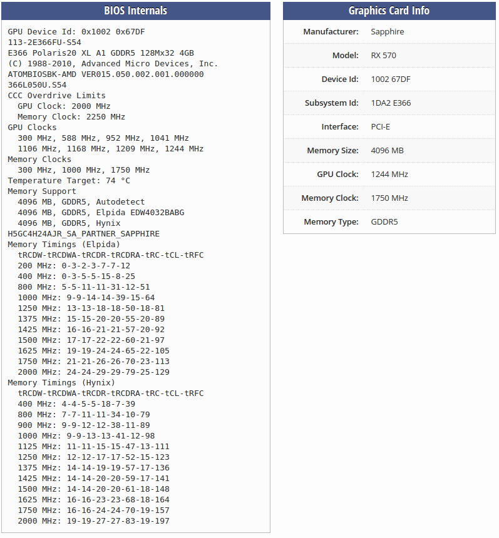The width and height of the screenshot is (499, 538).
Task: Click Hynix 900 MHz: 9-9-12-12-38-11-89 row
Action: [83, 425]
